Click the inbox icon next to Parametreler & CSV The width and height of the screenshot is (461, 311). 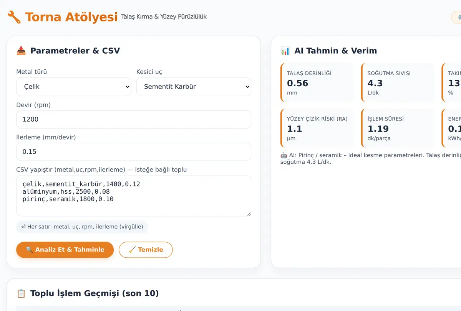(21, 51)
